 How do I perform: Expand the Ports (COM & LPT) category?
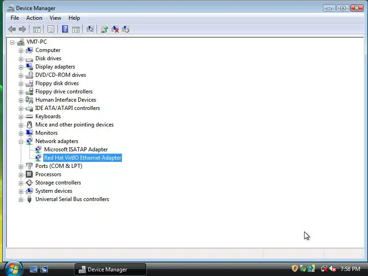(x=21, y=167)
